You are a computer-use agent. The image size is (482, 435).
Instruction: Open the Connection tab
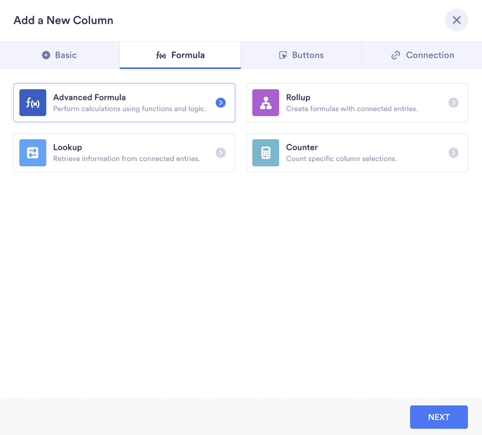point(422,55)
